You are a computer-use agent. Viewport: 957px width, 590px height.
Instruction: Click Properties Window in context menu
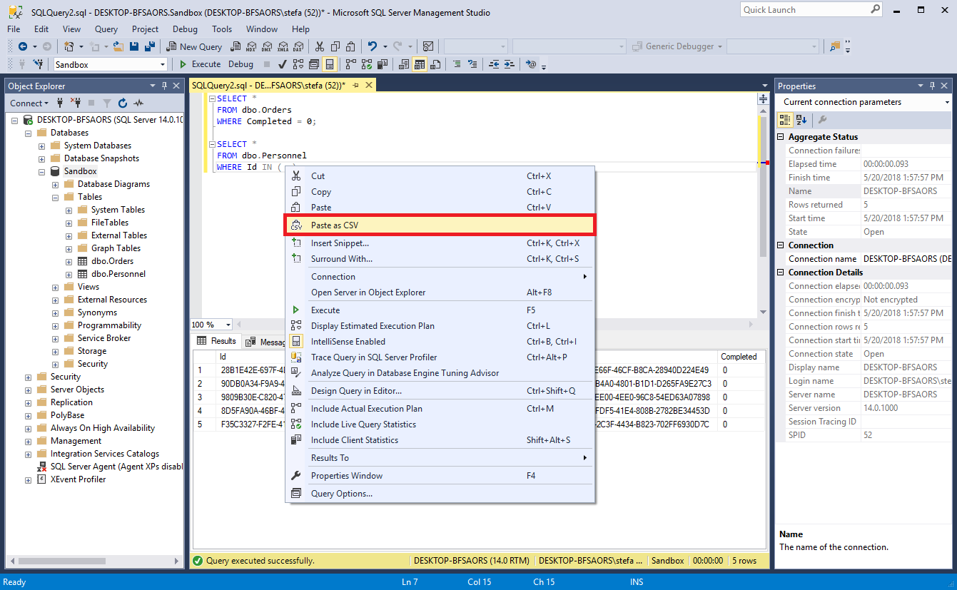point(440,476)
